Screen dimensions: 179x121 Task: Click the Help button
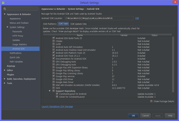[170, 116]
